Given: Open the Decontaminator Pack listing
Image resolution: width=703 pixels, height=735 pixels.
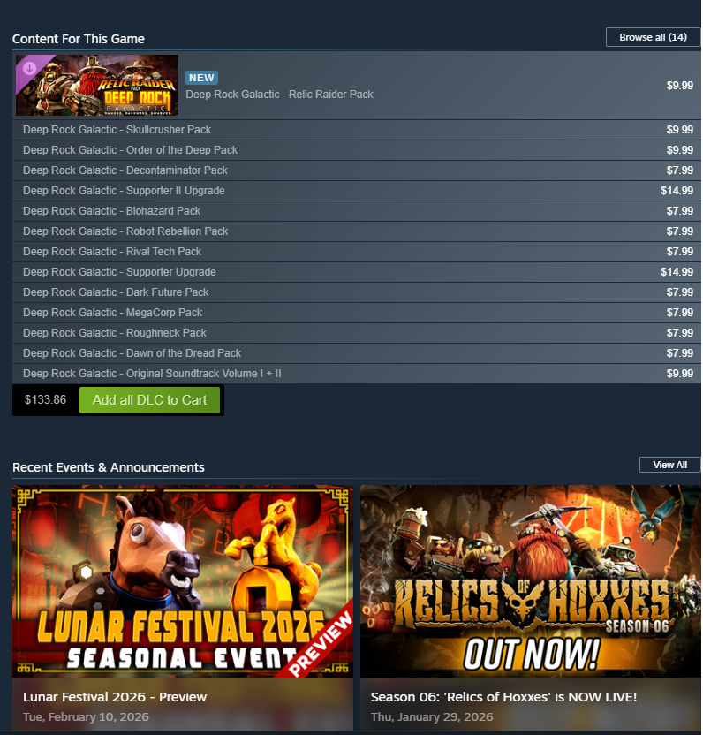Looking at the screenshot, I should 357,170.
